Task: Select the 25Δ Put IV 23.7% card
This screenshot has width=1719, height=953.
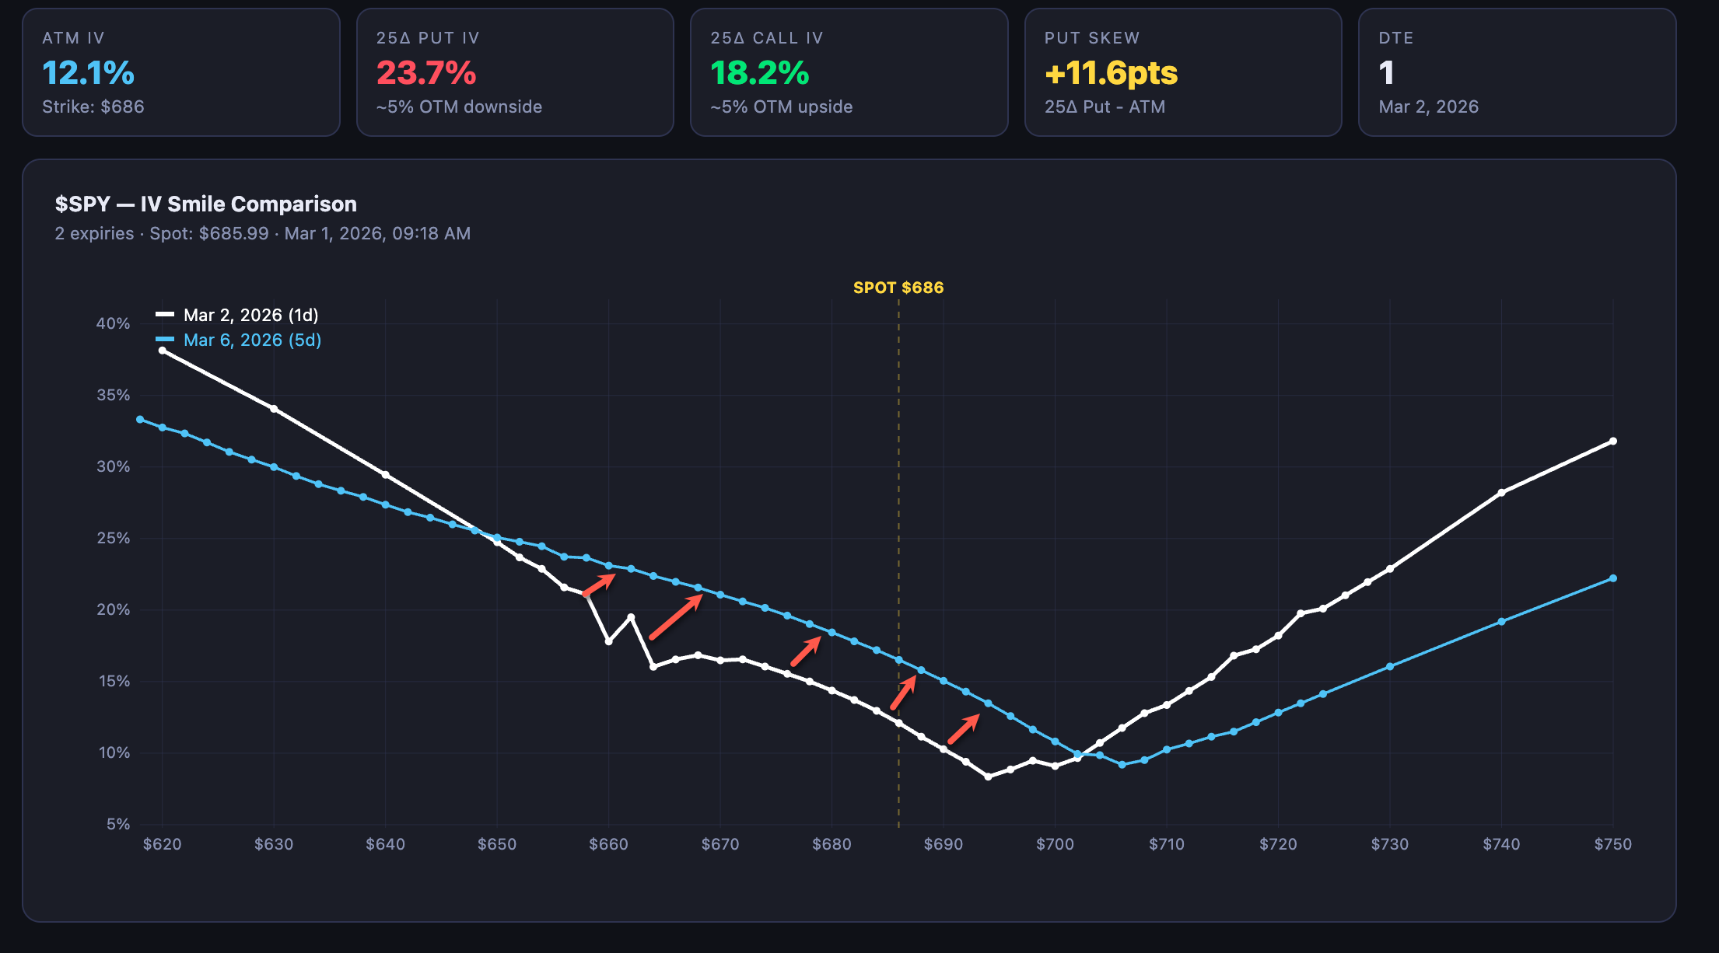Action: pyautogui.click(x=514, y=72)
